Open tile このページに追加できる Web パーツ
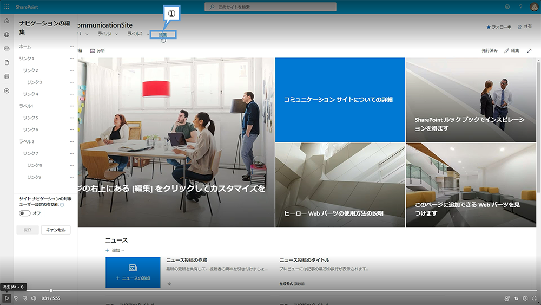The width and height of the screenshot is (541, 305). pos(471,185)
